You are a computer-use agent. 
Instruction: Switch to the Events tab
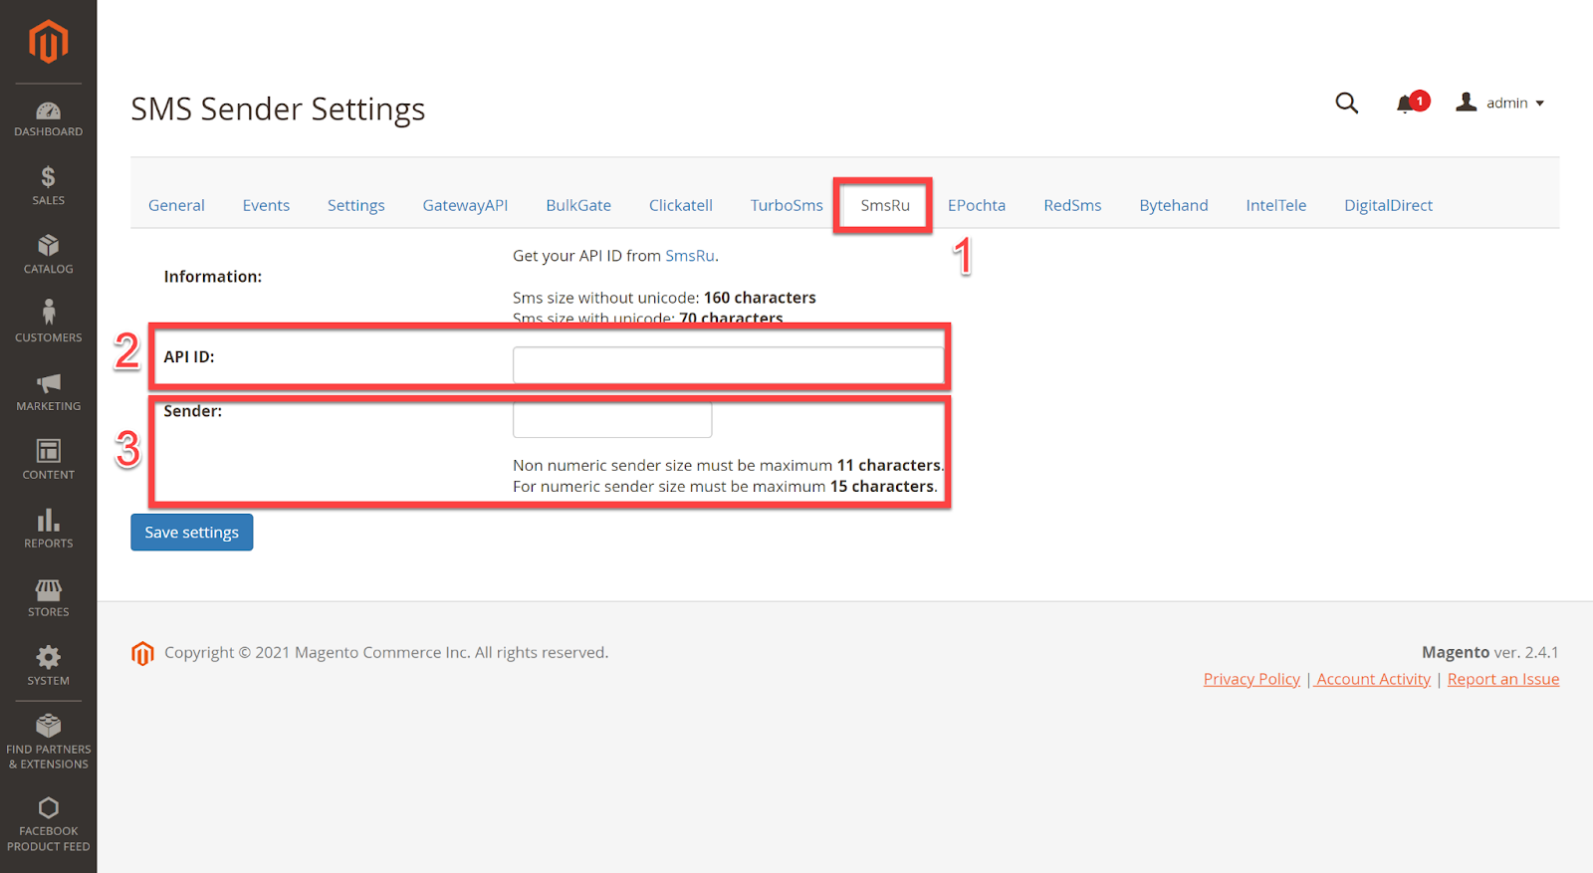266,205
